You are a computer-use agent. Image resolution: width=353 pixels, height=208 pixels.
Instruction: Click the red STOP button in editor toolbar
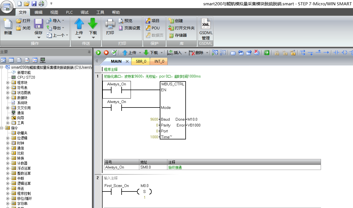click(106, 53)
